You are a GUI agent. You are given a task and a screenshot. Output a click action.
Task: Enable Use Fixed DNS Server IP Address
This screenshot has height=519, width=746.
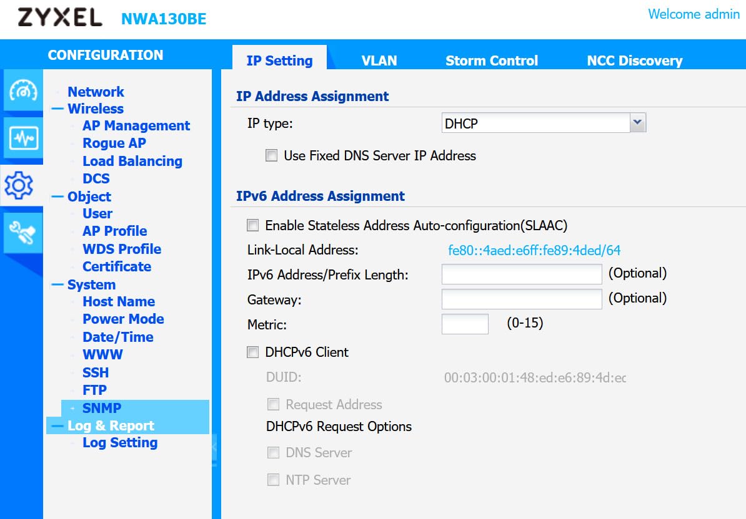[x=271, y=156]
